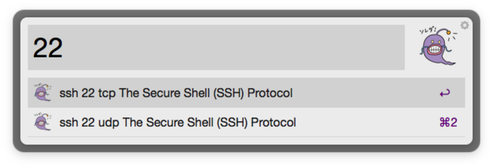
Task: Open Alfred preferences via the gear icon
Action: (x=465, y=25)
